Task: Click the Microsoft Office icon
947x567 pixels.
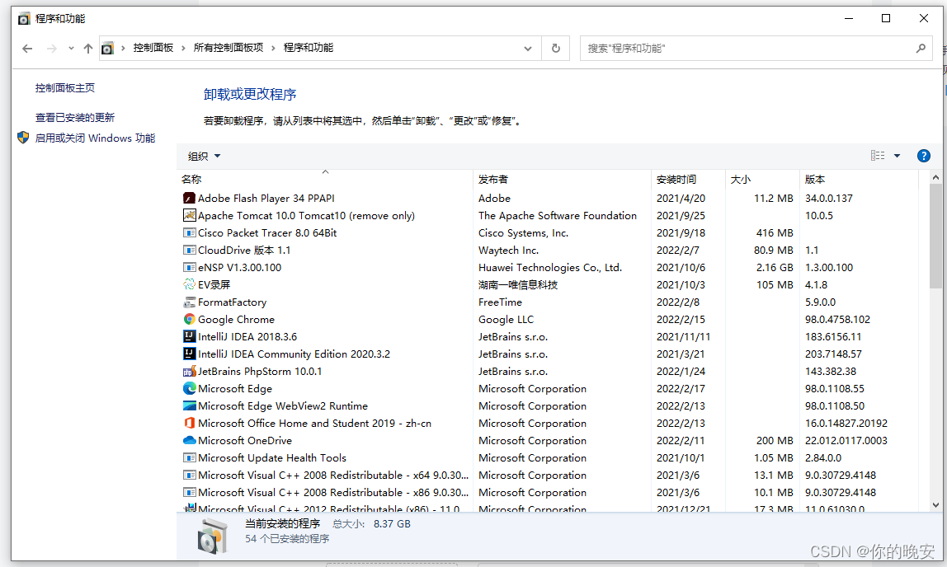Action: pyautogui.click(x=189, y=423)
